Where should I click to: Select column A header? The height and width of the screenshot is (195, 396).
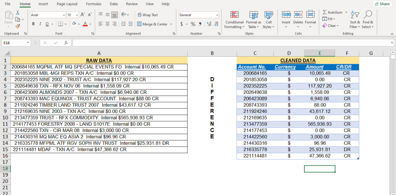coord(99,53)
